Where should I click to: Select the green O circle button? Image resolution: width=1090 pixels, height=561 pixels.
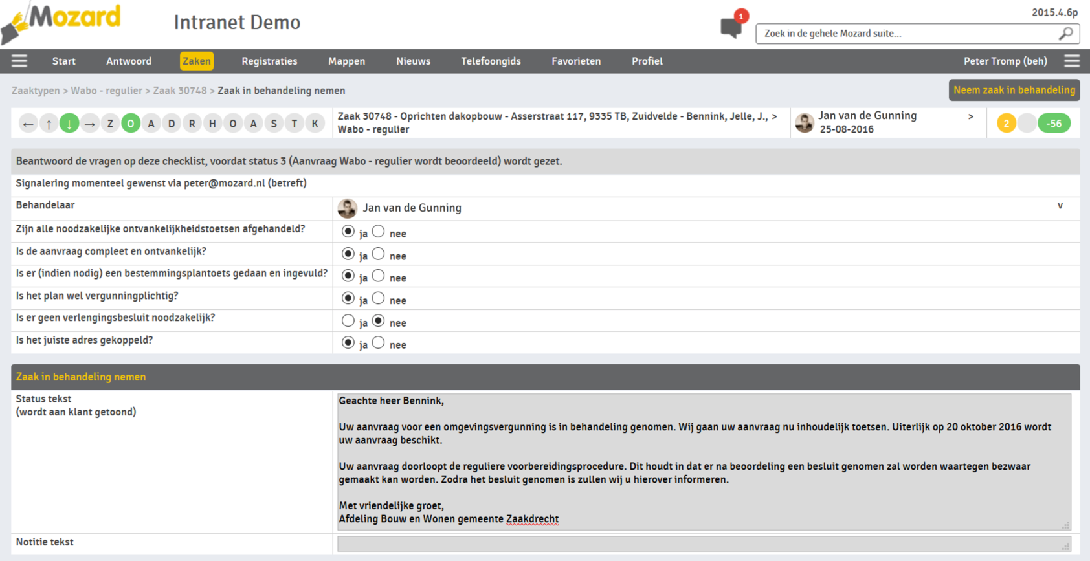tap(131, 124)
